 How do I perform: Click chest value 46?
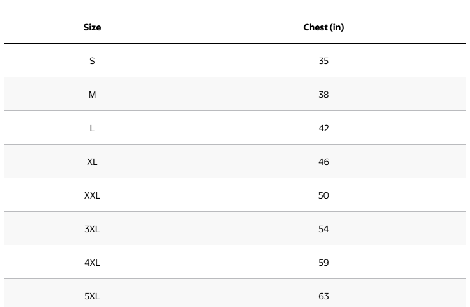tap(323, 162)
